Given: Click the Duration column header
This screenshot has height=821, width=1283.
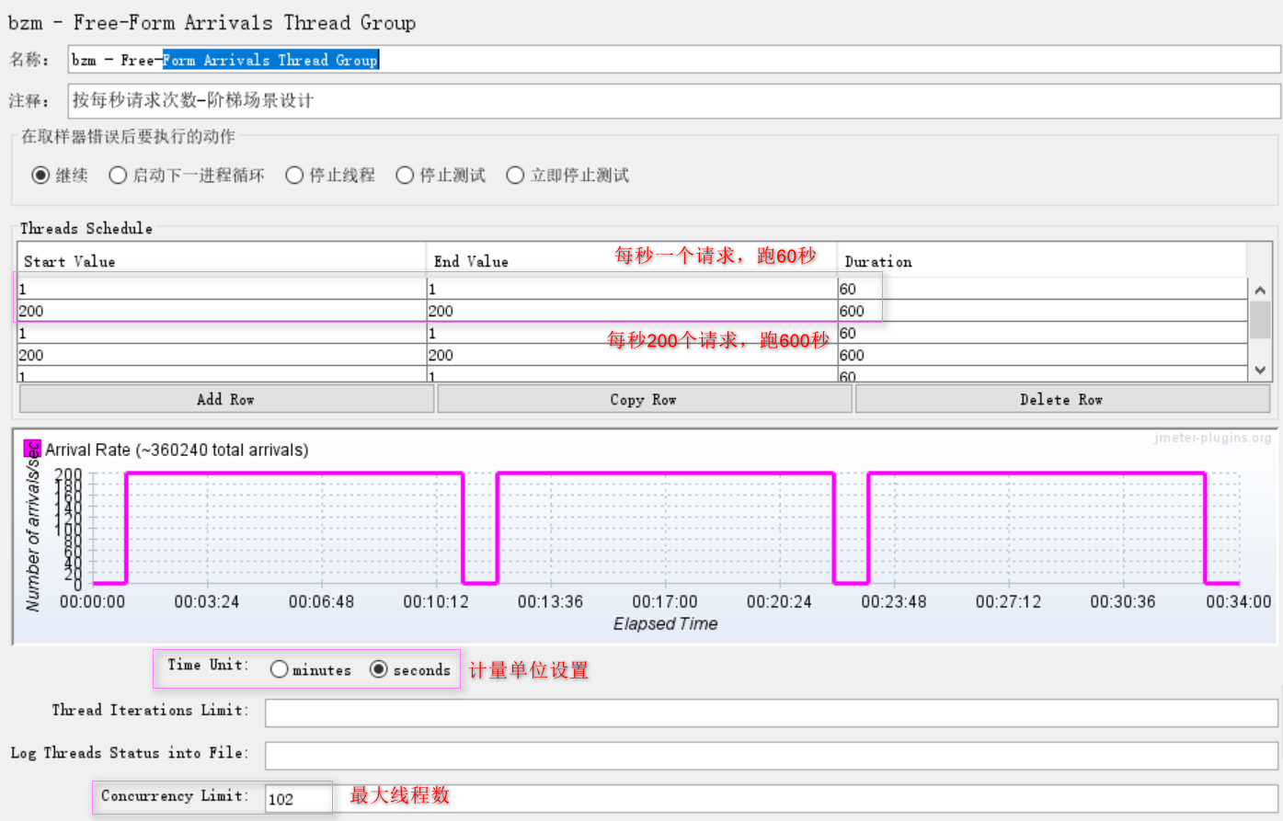Looking at the screenshot, I should (x=1042, y=261).
